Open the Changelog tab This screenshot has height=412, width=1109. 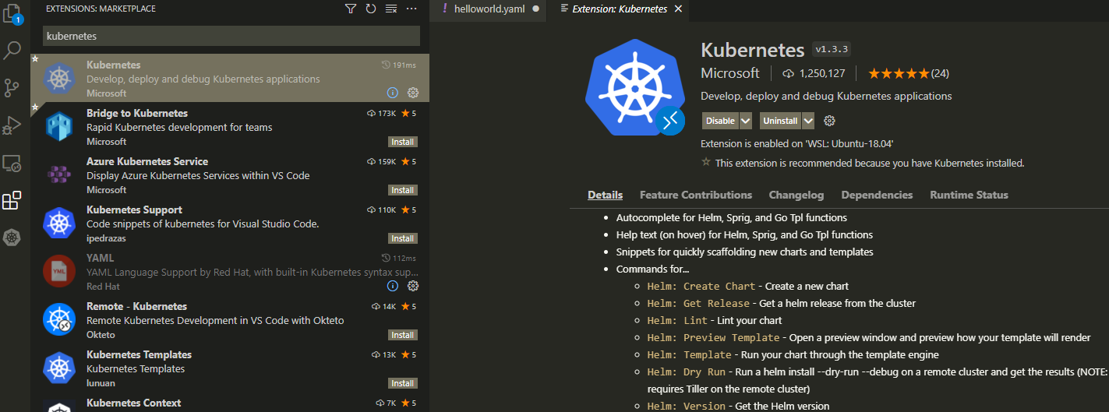(796, 195)
